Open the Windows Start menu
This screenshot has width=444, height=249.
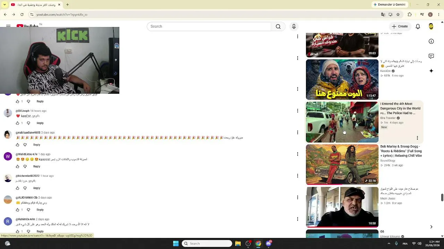(176, 243)
